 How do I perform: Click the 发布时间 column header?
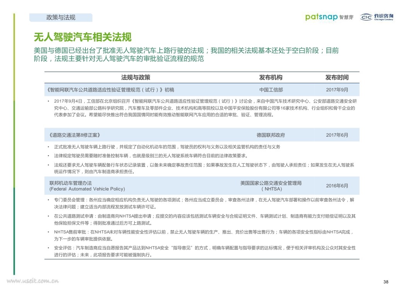click(x=337, y=77)
